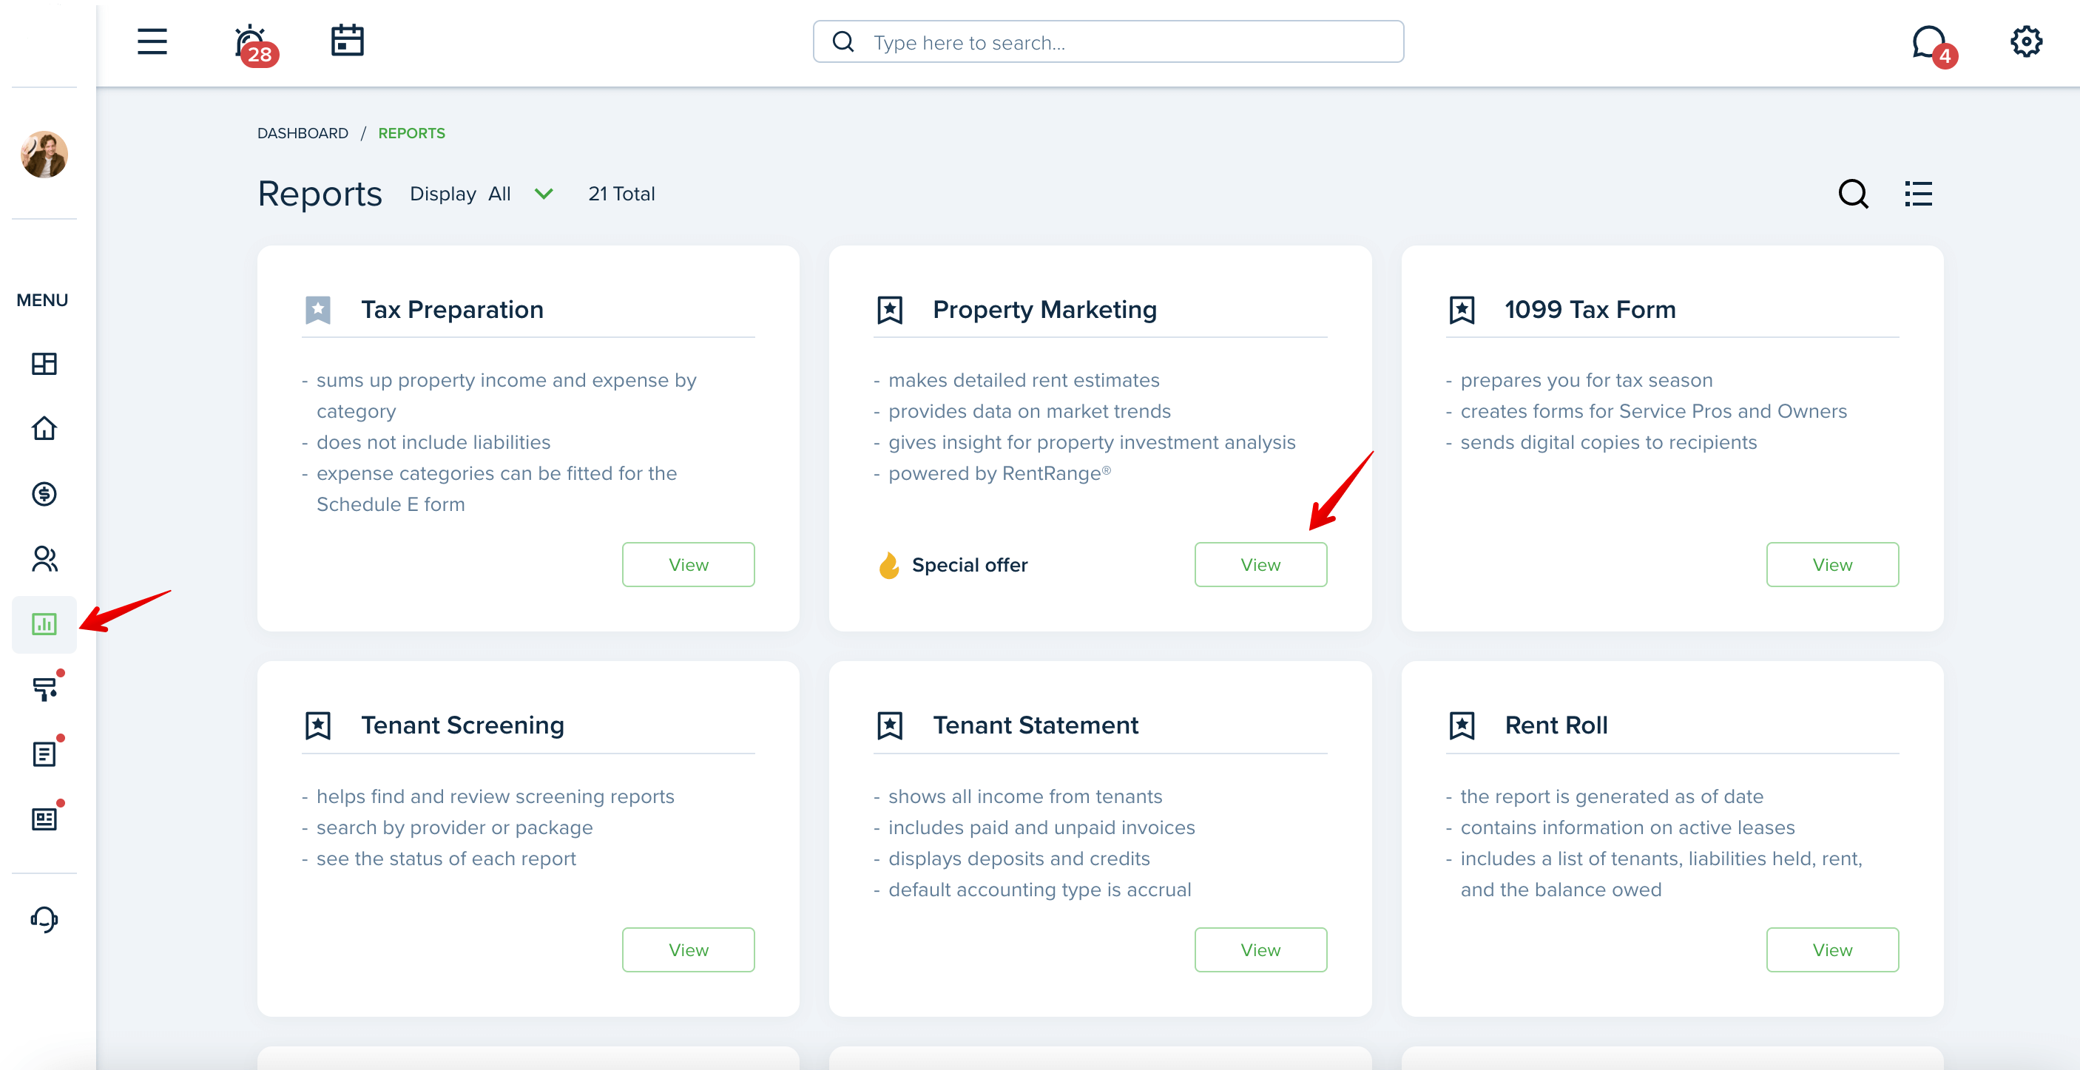This screenshot has height=1070, width=2080.
Task: Switch to list view icon
Action: 1919,194
